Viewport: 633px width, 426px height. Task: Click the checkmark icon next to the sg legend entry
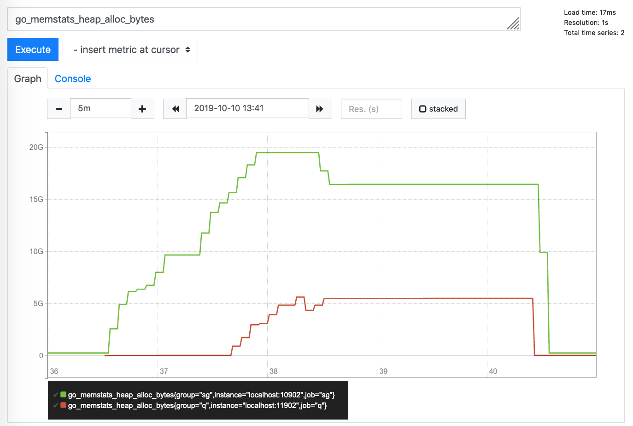(x=57, y=395)
